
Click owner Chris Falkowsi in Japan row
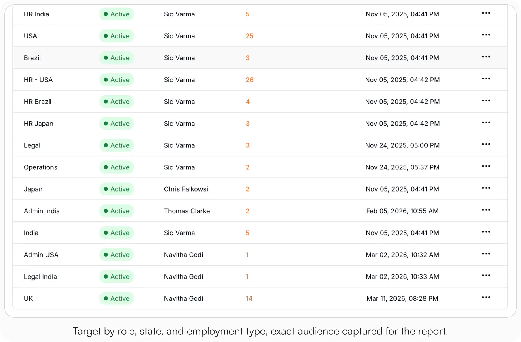pyautogui.click(x=186, y=189)
